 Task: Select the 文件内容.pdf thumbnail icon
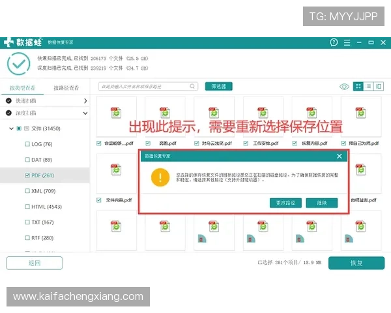pos(116,170)
